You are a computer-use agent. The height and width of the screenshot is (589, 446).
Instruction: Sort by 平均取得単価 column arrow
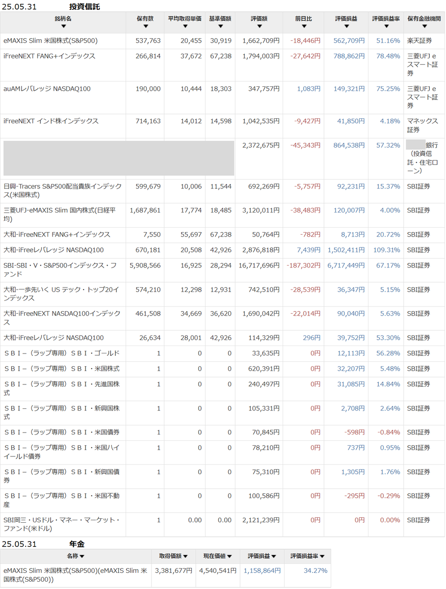click(185, 27)
